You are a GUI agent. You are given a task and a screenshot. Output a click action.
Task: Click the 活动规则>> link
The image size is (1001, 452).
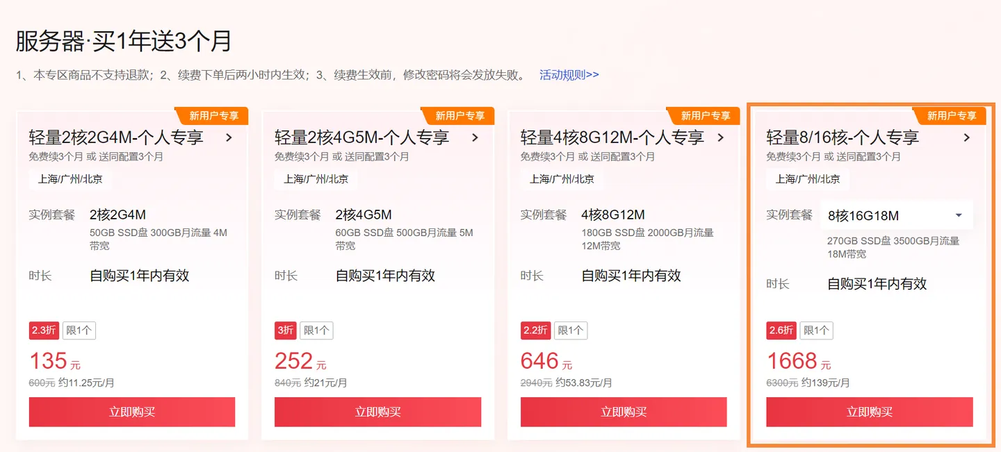[569, 75]
